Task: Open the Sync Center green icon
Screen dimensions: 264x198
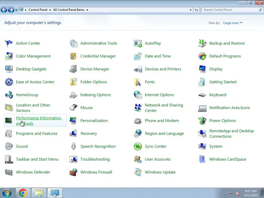Action: pos(138,146)
